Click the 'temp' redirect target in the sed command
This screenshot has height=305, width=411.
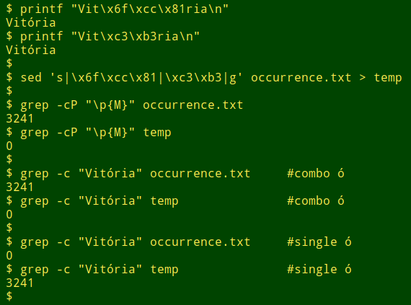388,78
